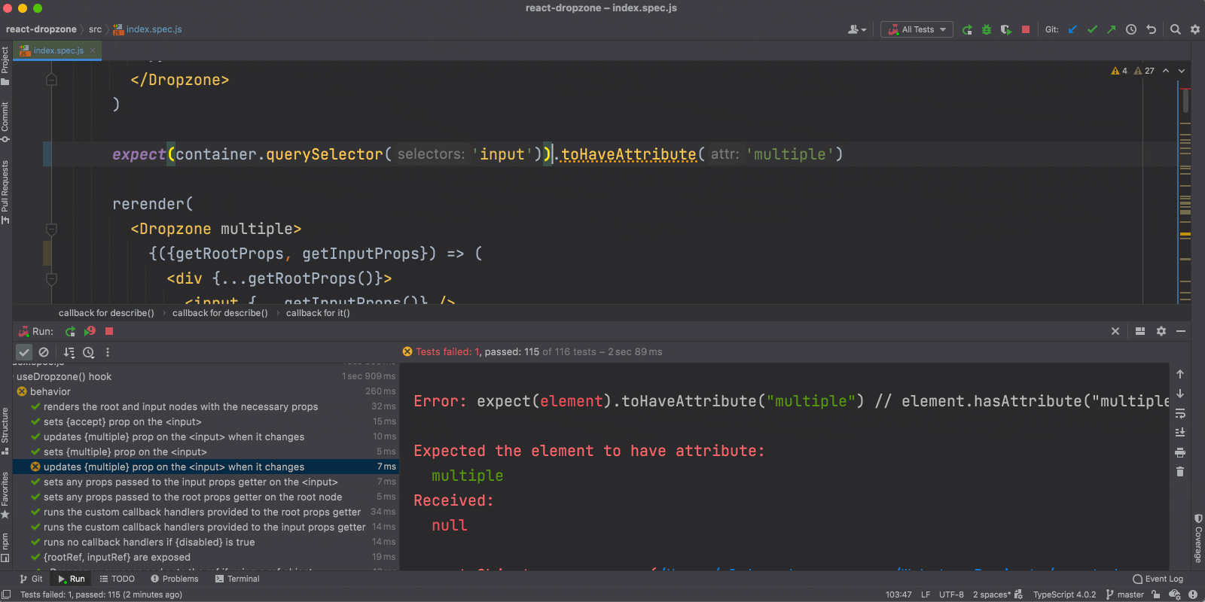Open Favorites tool window
Image resolution: width=1205 pixels, height=602 pixels.
click(x=5, y=495)
